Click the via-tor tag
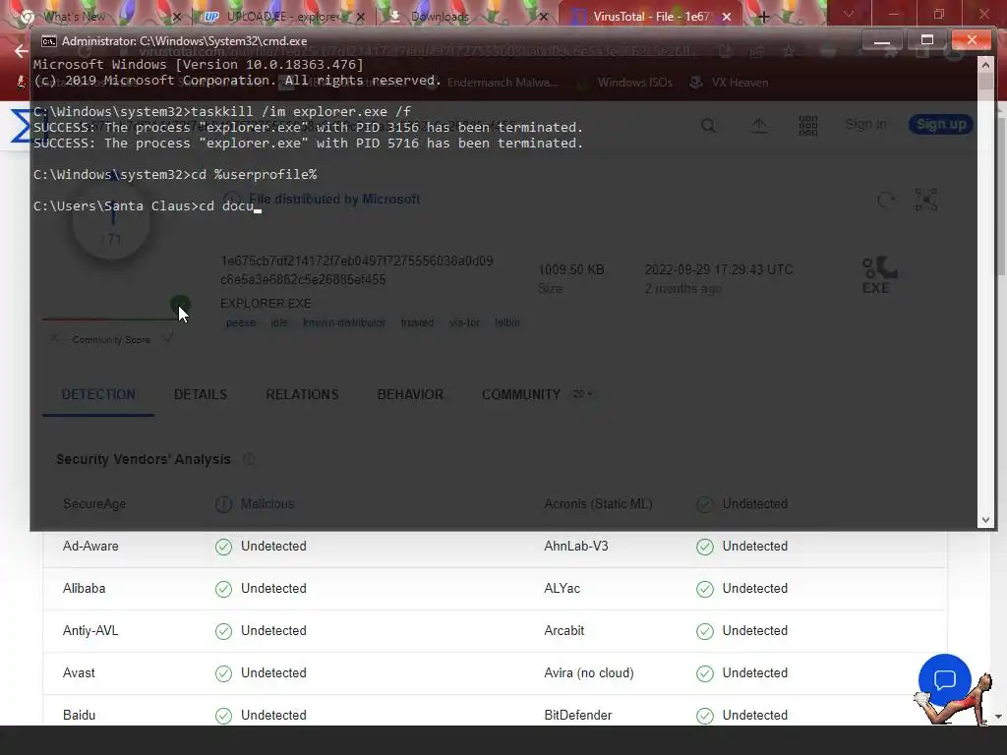Viewport: 1007px width, 755px height. click(x=464, y=322)
